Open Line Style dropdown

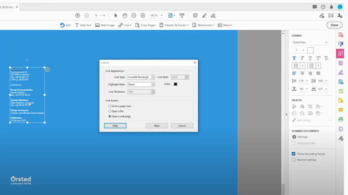tap(180, 77)
